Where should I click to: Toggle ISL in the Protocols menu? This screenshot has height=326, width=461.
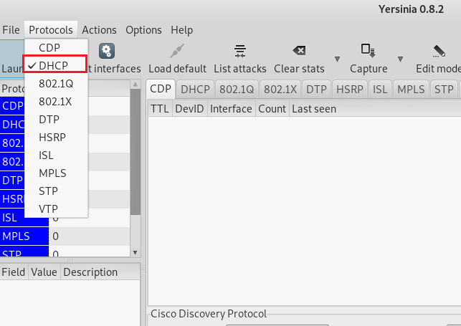(56, 155)
